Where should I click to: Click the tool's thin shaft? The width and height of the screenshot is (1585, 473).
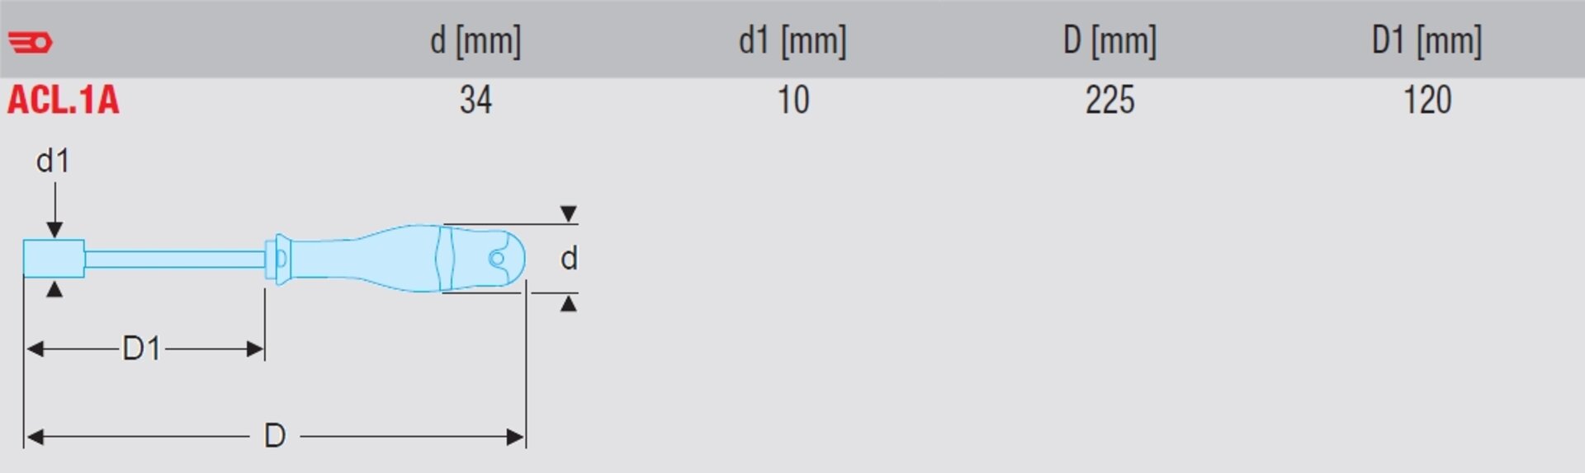pos(175,260)
